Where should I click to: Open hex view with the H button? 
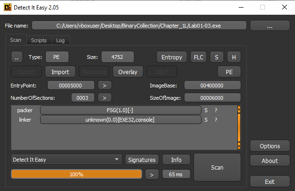pyautogui.click(x=234, y=57)
